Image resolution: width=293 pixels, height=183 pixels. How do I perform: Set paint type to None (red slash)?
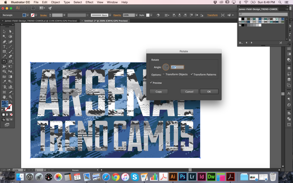click(11, 115)
